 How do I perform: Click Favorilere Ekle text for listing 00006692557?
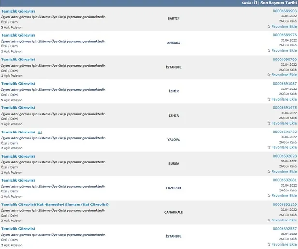pos(284,244)
